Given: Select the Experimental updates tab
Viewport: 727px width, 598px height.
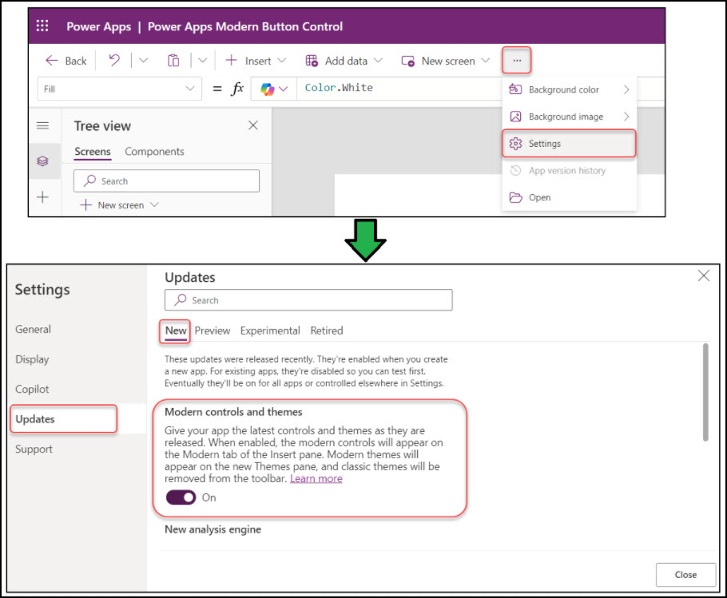Looking at the screenshot, I should coord(270,331).
